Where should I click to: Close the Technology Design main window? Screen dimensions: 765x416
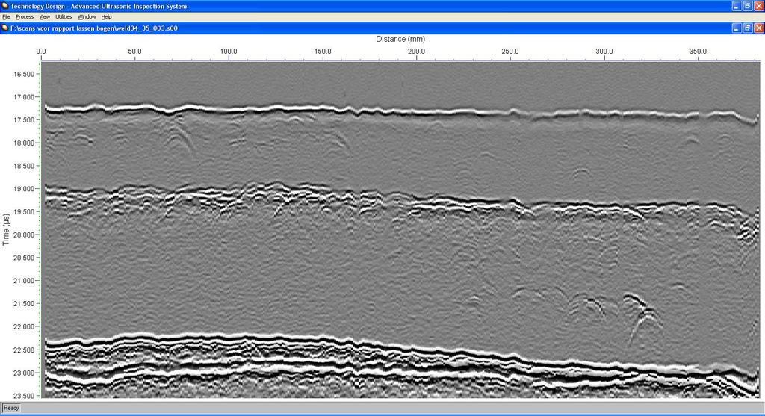(759, 6)
